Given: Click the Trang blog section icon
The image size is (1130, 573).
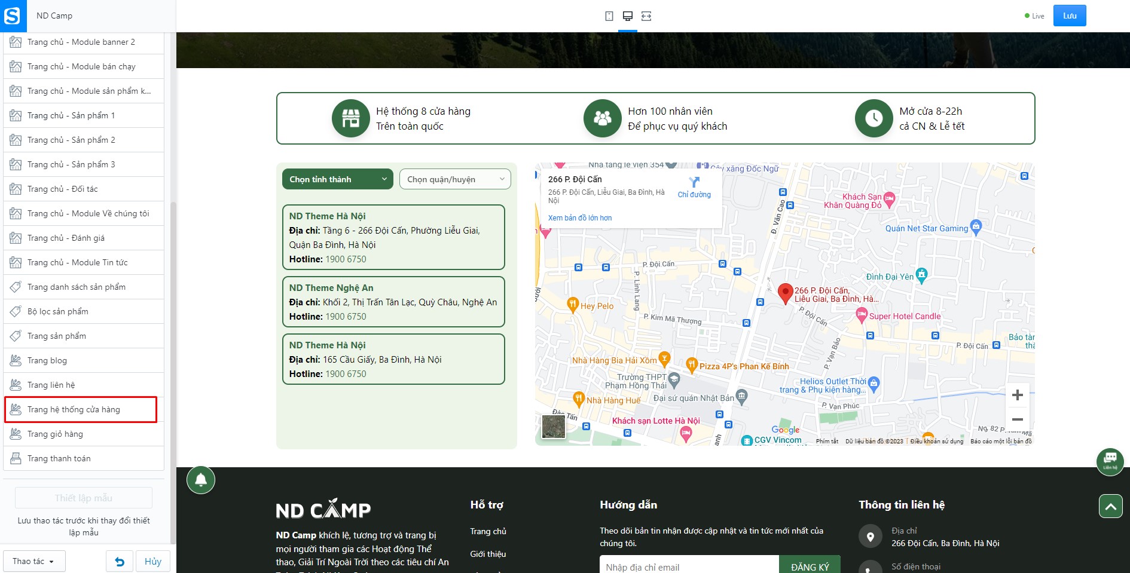Looking at the screenshot, I should click(16, 360).
